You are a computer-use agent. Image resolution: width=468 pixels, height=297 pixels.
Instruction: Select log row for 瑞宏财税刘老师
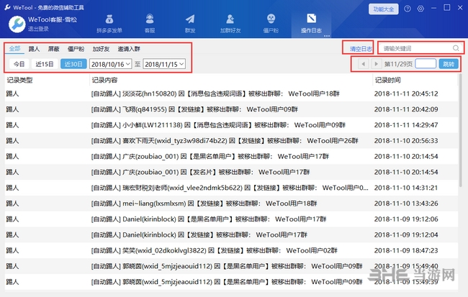(231, 188)
